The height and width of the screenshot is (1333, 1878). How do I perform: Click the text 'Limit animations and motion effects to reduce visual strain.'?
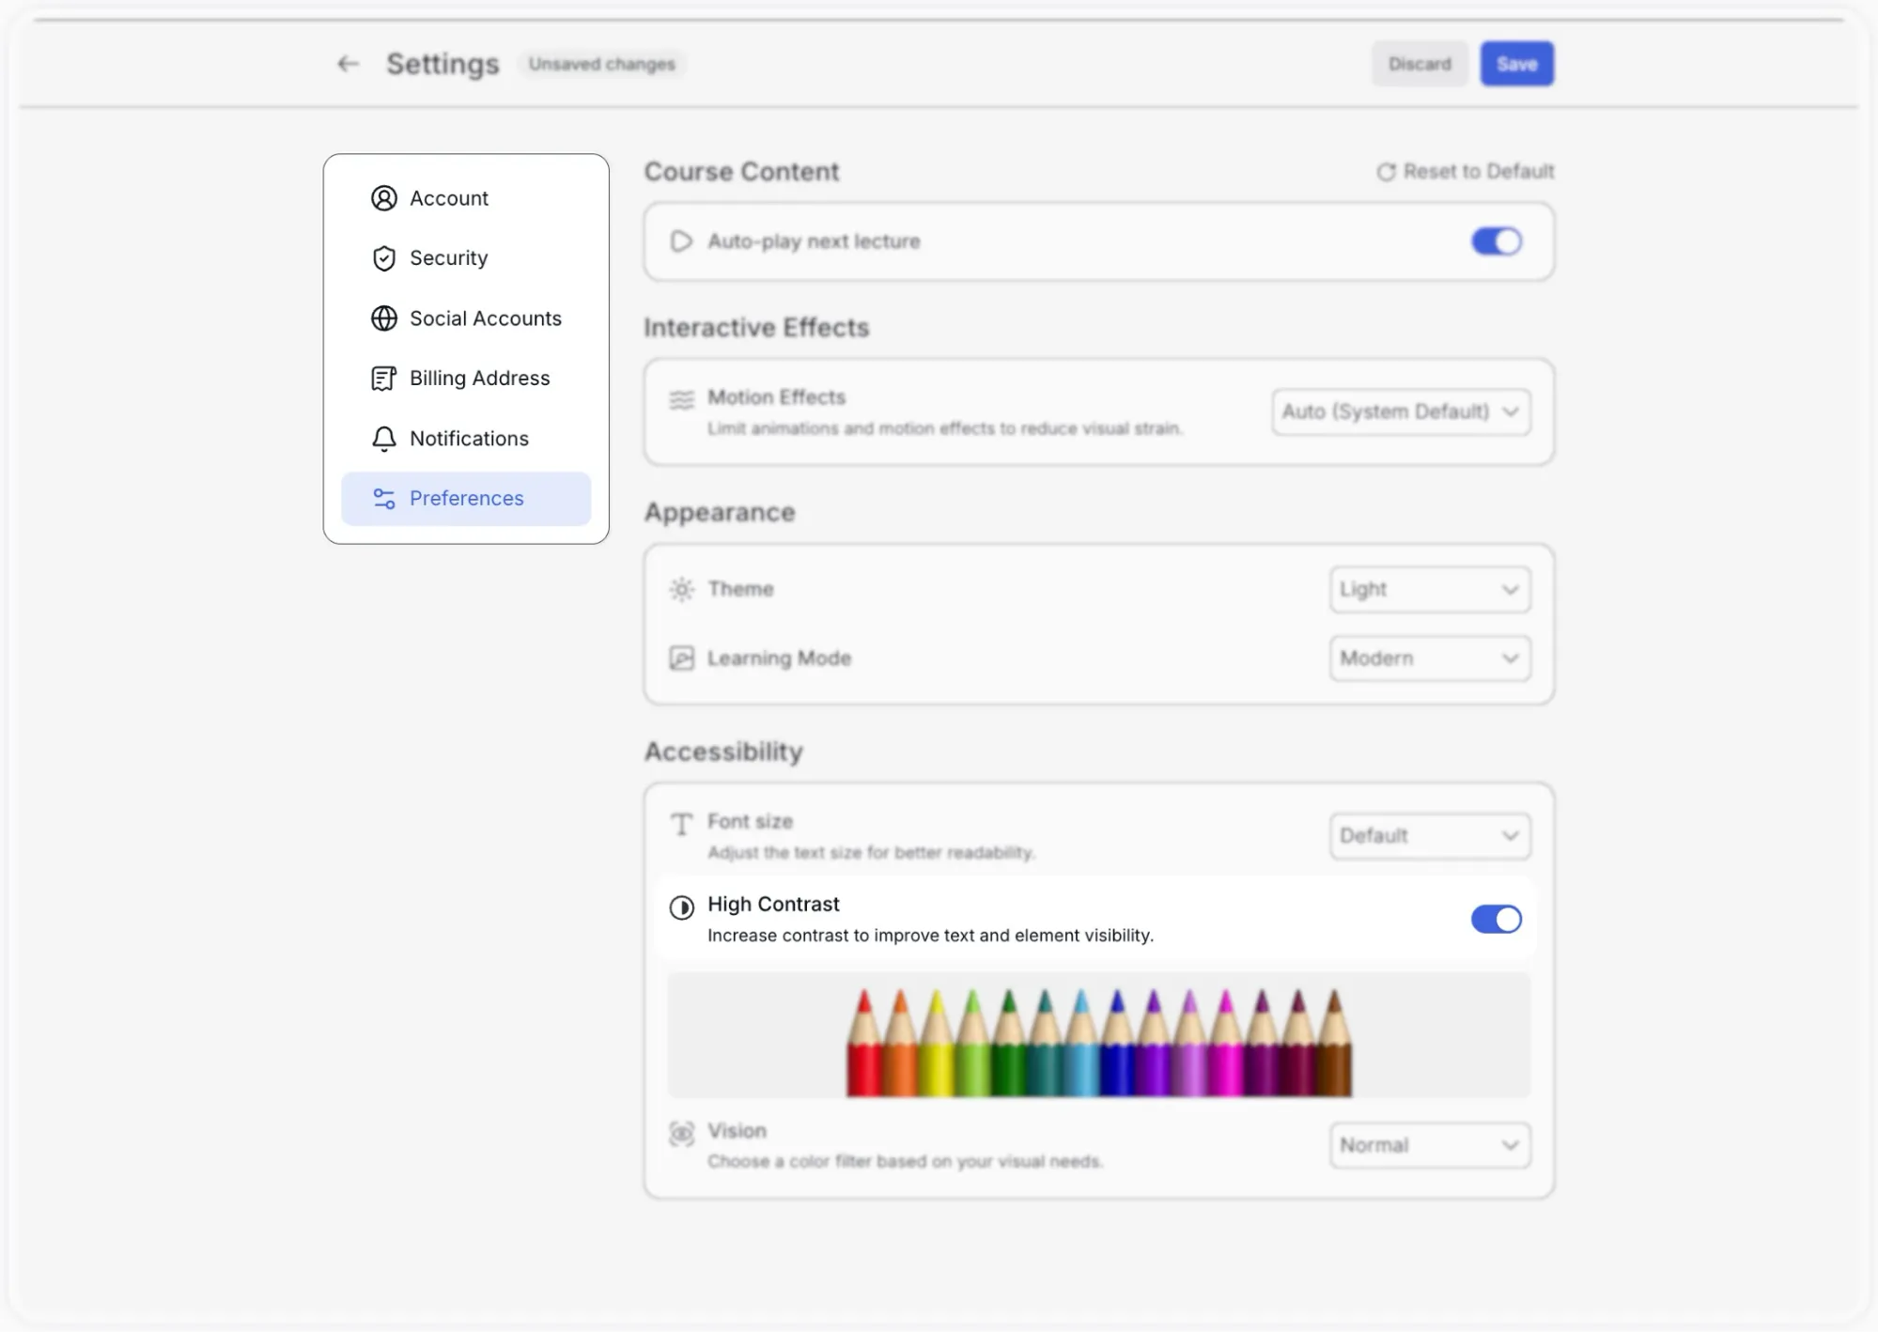pos(944,429)
